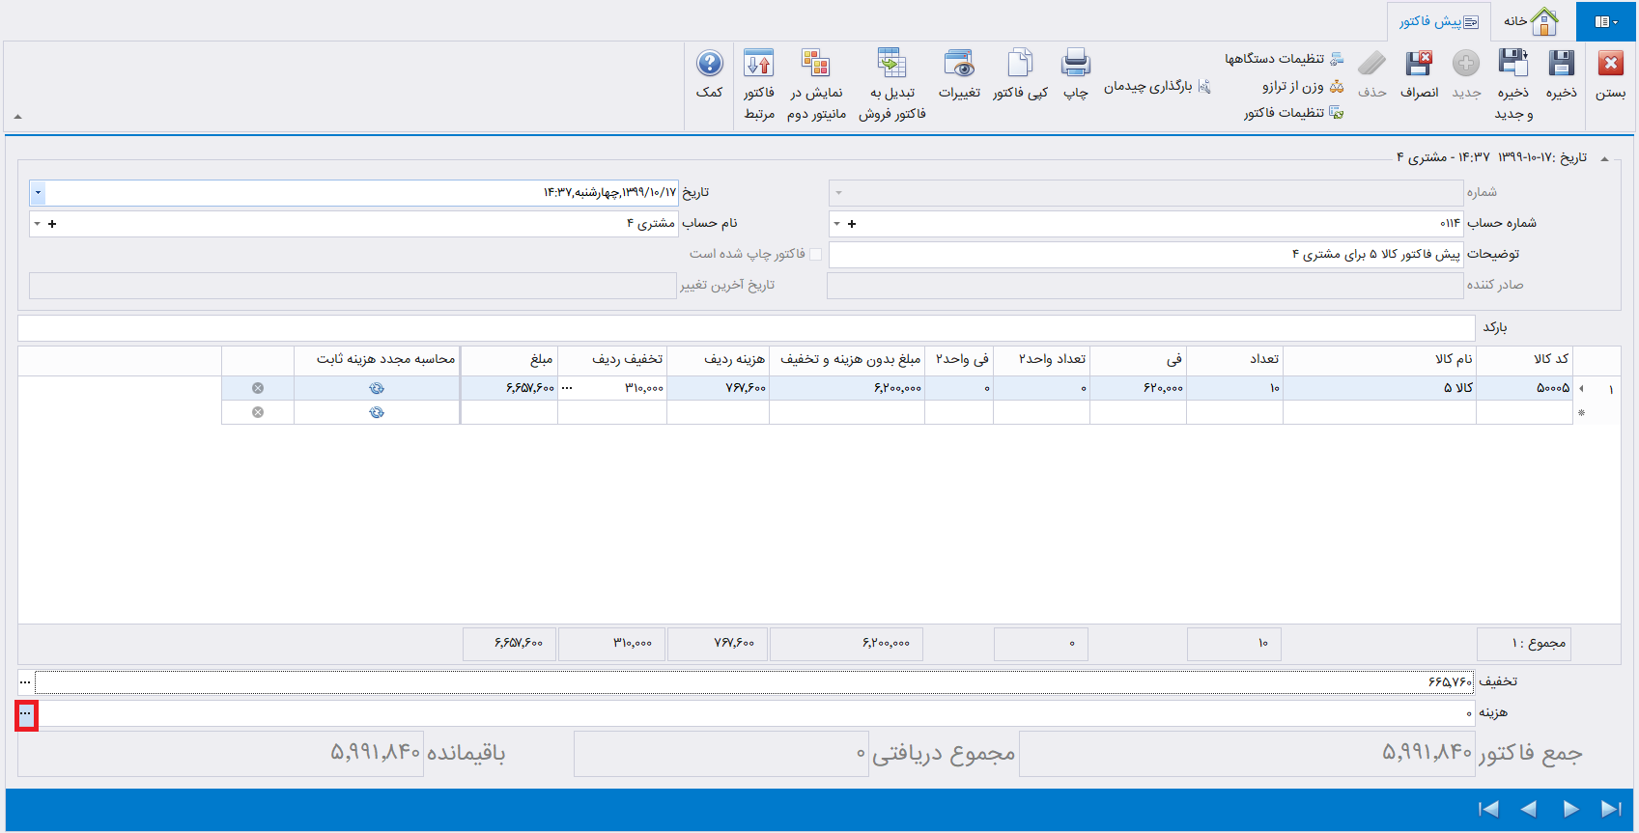Open the Help (کمک) icon
The width and height of the screenshot is (1639, 833).
[709, 65]
